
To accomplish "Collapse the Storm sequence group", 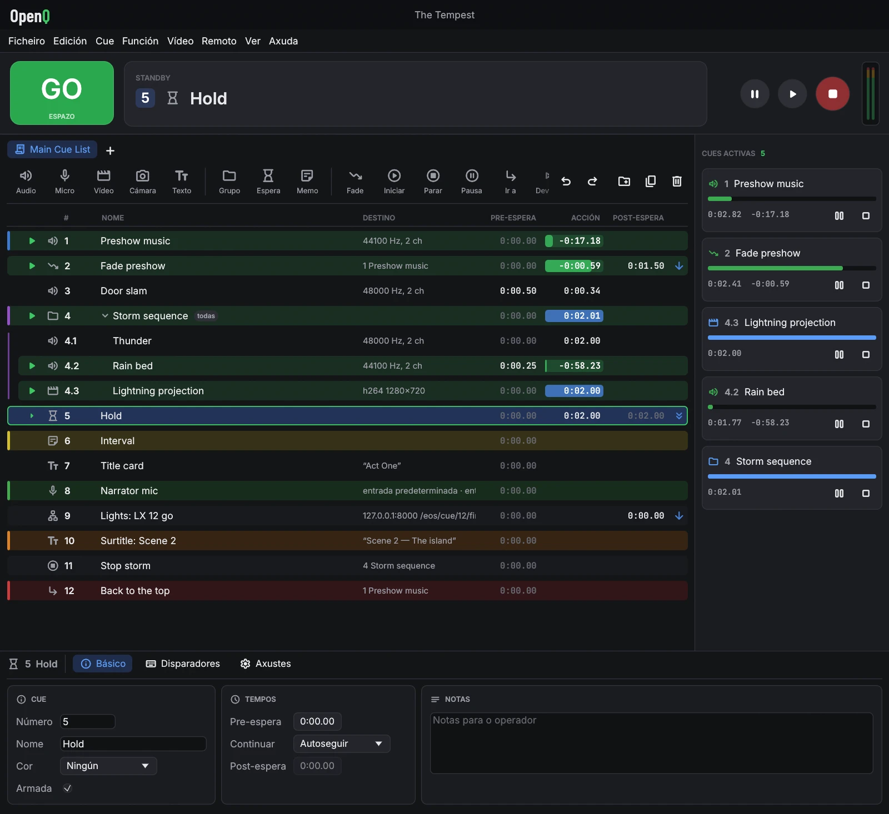I will (x=105, y=316).
